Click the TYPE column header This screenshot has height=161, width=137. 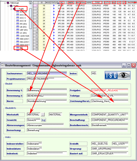coord(97,2)
